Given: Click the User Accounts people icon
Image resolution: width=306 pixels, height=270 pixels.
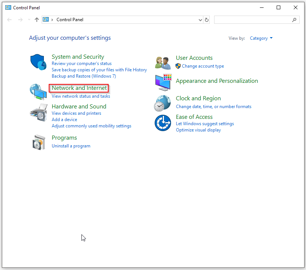Looking at the screenshot, I should coord(162,63).
